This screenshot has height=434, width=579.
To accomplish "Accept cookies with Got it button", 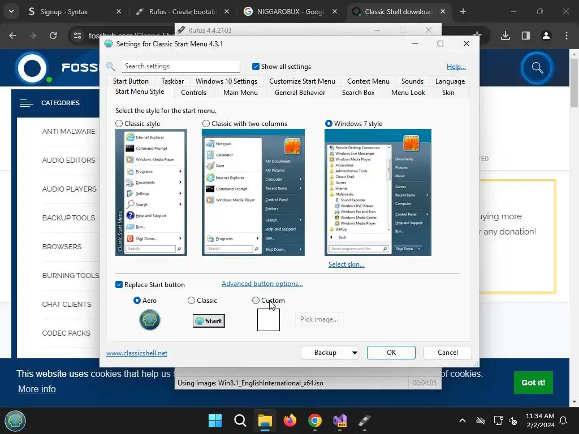I will click(x=533, y=383).
